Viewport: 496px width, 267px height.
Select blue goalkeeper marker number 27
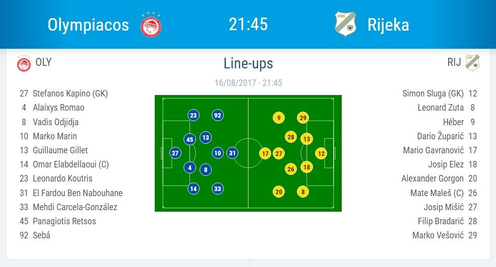click(x=175, y=153)
